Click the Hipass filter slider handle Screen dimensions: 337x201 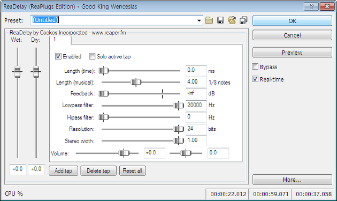(x=103, y=117)
